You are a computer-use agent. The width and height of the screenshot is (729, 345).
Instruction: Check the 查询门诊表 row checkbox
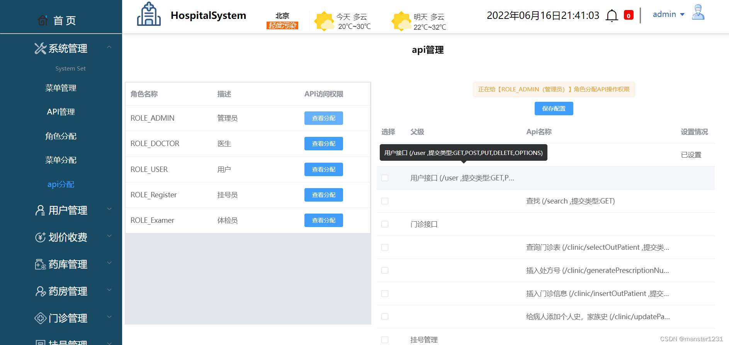385,247
